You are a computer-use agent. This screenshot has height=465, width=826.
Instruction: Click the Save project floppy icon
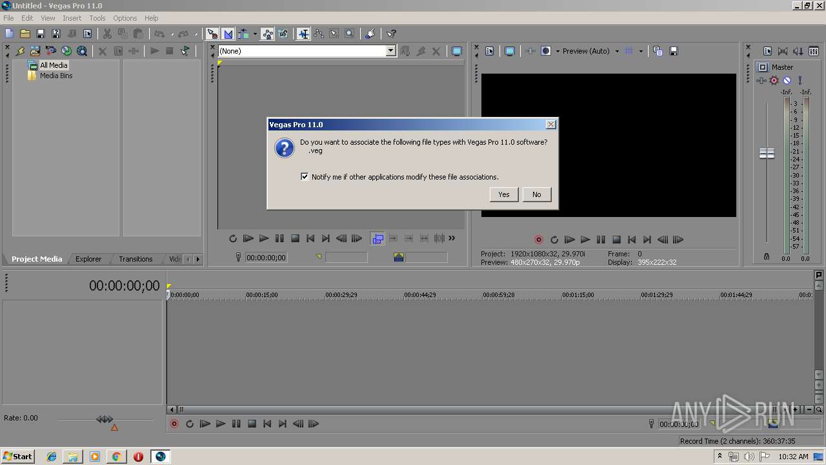tap(41, 34)
